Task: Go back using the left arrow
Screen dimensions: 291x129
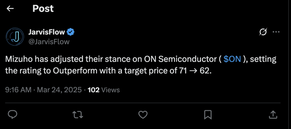Action: tap(10, 8)
